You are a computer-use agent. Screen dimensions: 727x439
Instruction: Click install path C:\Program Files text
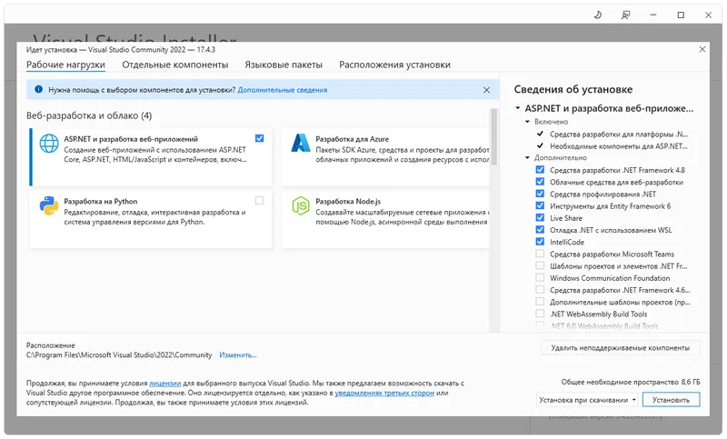(119, 355)
